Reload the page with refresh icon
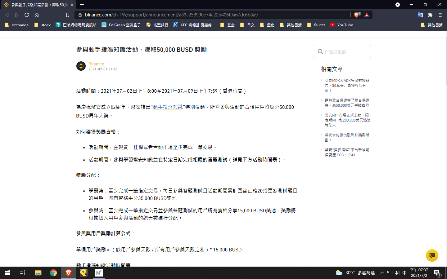Image resolution: width=447 pixels, height=279 pixels. [27, 15]
